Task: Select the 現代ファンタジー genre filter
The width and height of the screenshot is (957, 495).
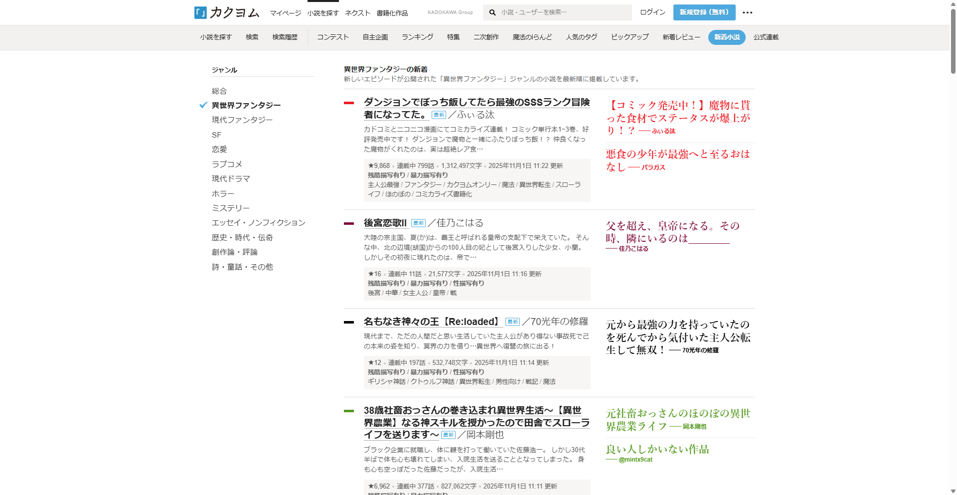Action: click(242, 120)
